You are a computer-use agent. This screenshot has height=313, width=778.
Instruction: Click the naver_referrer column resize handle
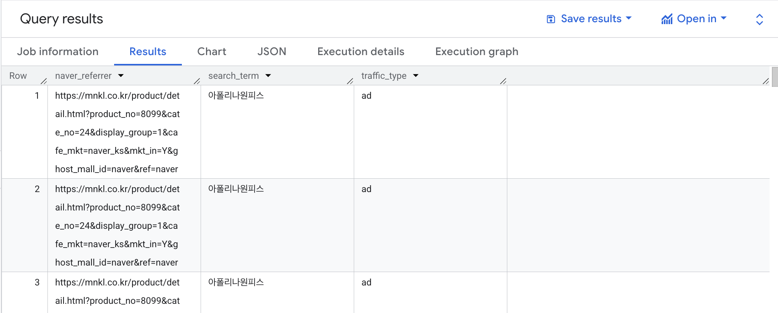click(x=197, y=81)
